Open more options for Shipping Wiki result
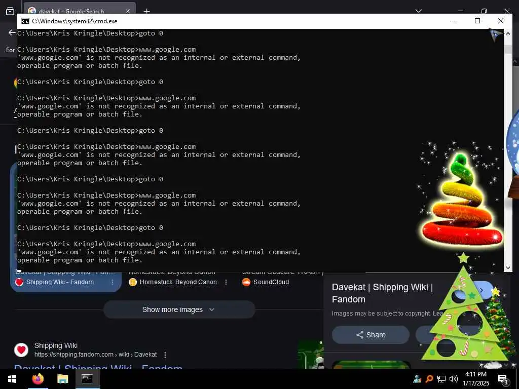This screenshot has width=519, height=389. point(165,355)
